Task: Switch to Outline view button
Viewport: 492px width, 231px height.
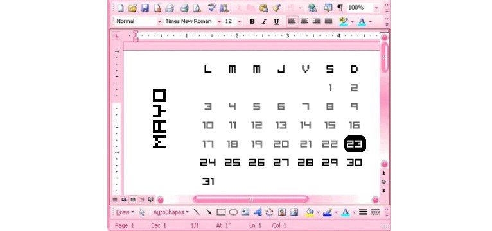Action: pyautogui.click(x=142, y=200)
